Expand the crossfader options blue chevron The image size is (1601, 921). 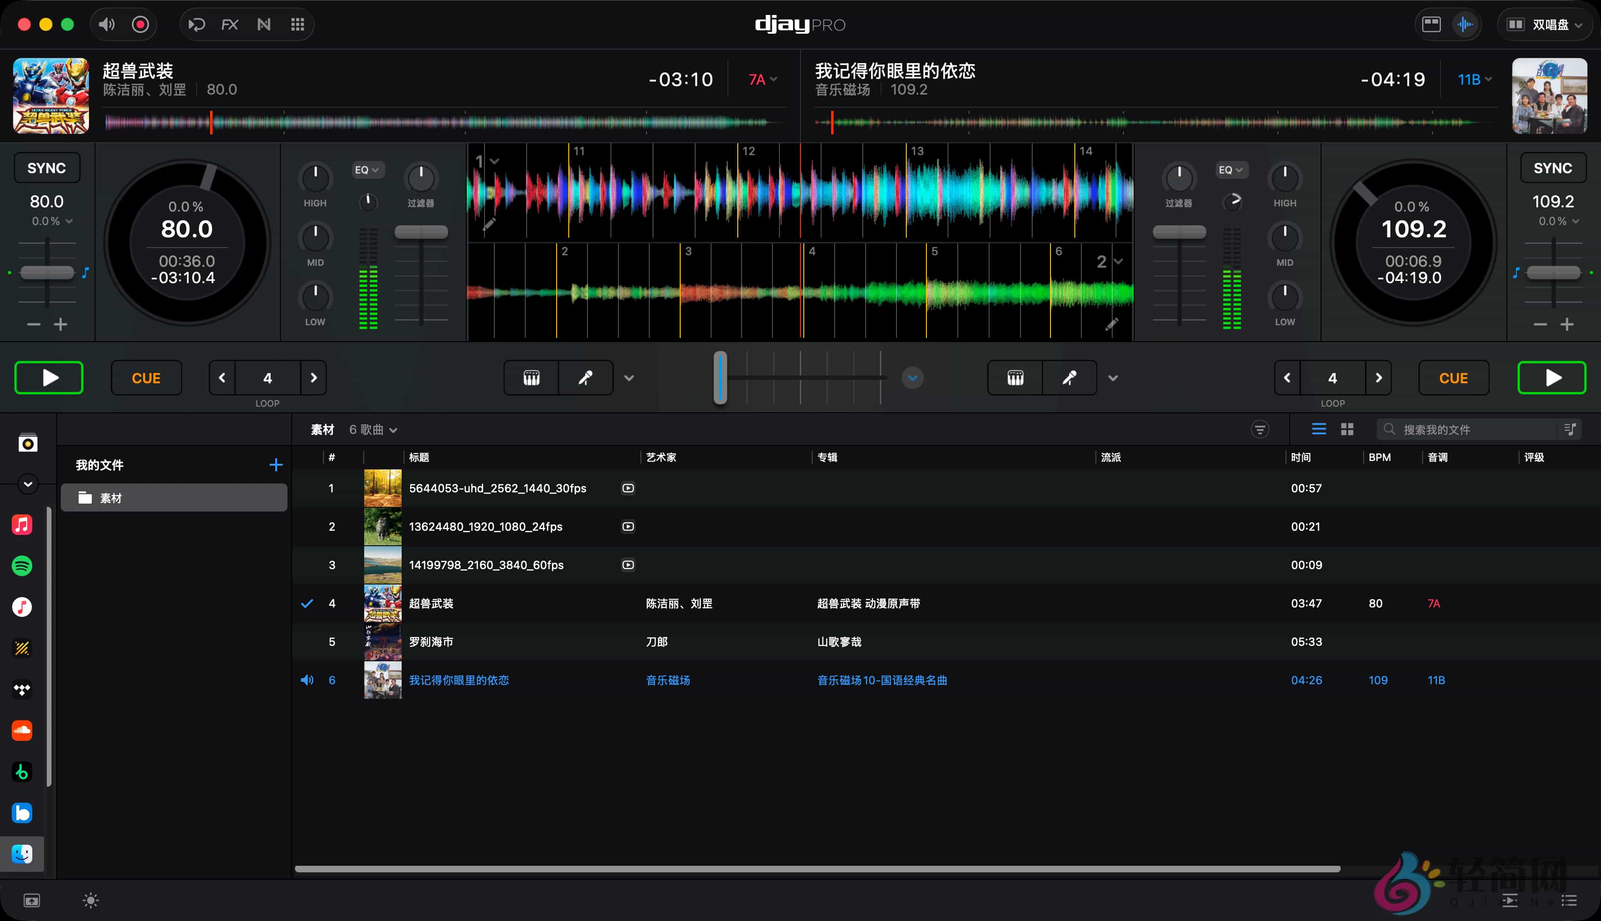tap(912, 378)
